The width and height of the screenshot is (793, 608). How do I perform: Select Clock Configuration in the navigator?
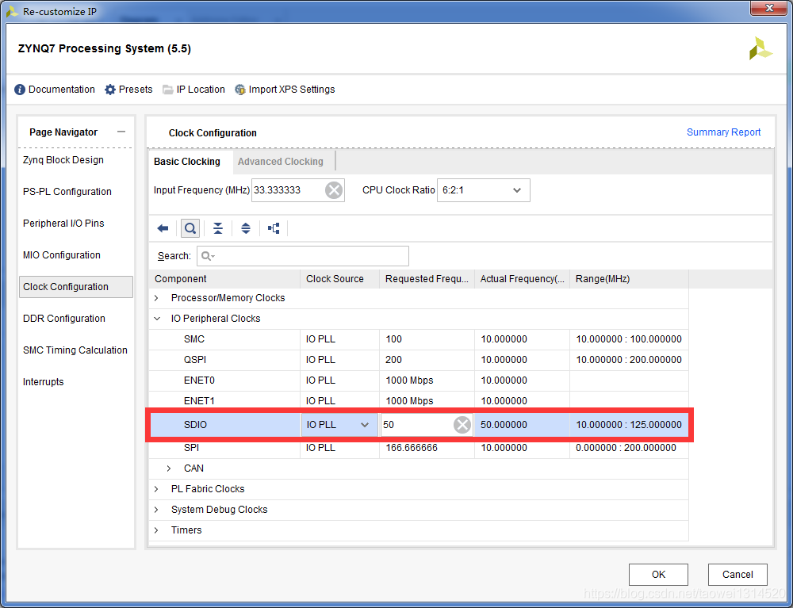(x=76, y=287)
